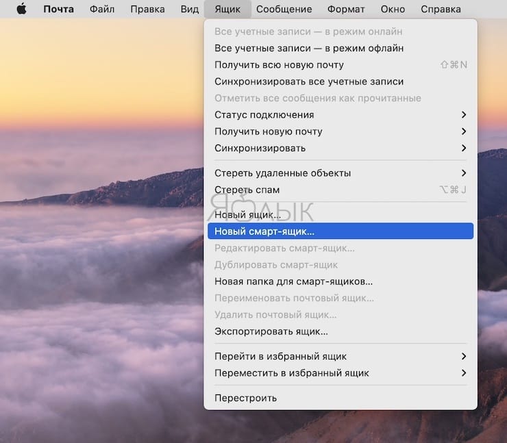The image size is (507, 443).
Task: Click dimmed 'Удалить почтовый ящик…'
Action: click(341, 315)
